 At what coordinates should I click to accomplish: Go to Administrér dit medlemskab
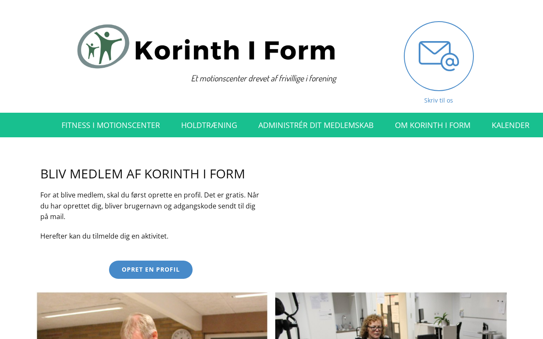316,125
